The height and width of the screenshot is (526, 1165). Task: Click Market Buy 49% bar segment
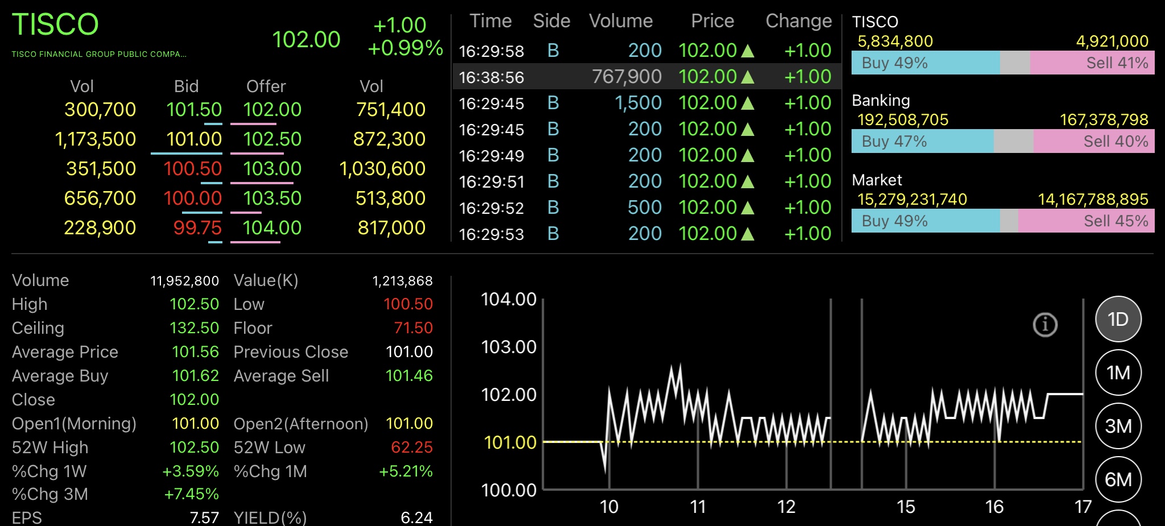[x=926, y=221]
